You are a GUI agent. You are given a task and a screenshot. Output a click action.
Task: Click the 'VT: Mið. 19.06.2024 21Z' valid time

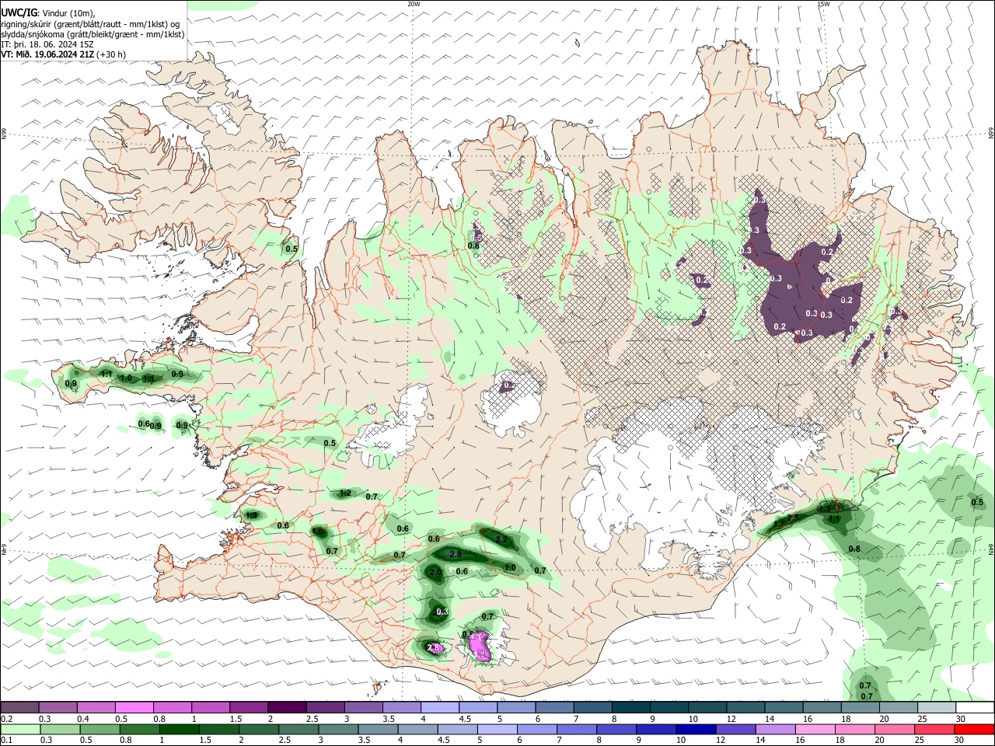click(x=48, y=54)
